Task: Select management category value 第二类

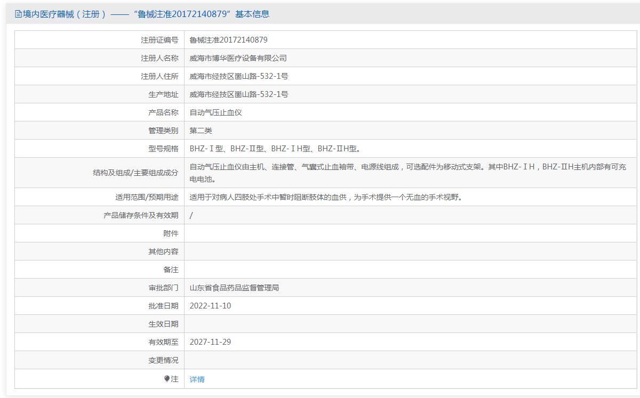Action: (201, 131)
